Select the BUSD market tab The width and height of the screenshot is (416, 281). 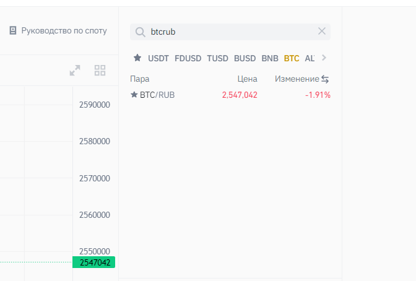[x=245, y=58]
